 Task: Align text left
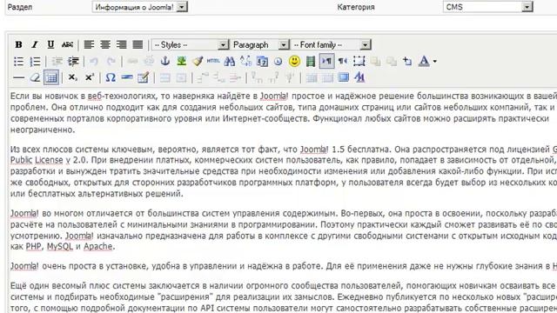pyautogui.click(x=89, y=44)
